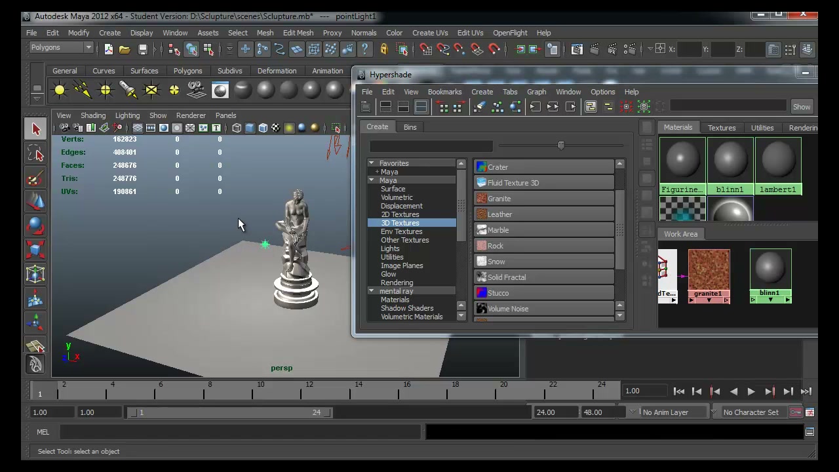The height and width of the screenshot is (472, 839).
Task: Click Hypershade Input Connections icon
Action: (x=535, y=107)
